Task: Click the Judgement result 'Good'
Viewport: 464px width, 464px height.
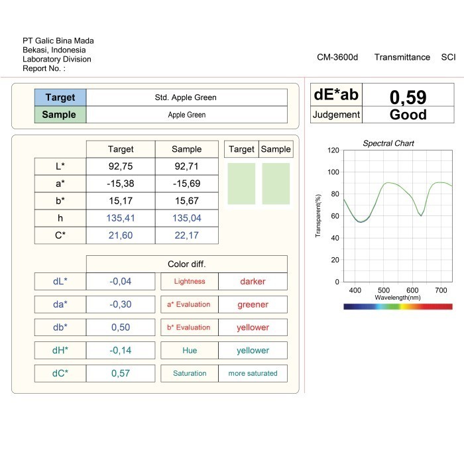Action: pyautogui.click(x=408, y=115)
